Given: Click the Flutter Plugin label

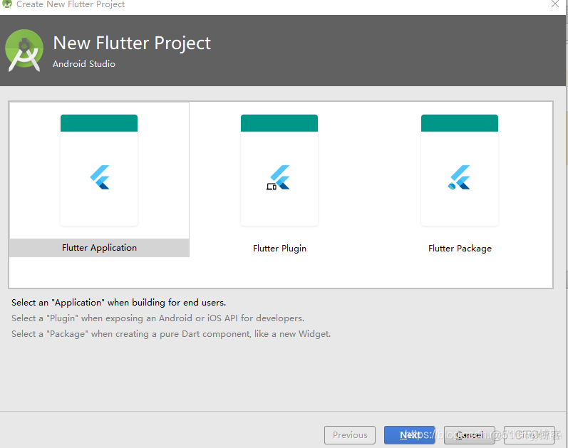Looking at the screenshot, I should tap(279, 249).
